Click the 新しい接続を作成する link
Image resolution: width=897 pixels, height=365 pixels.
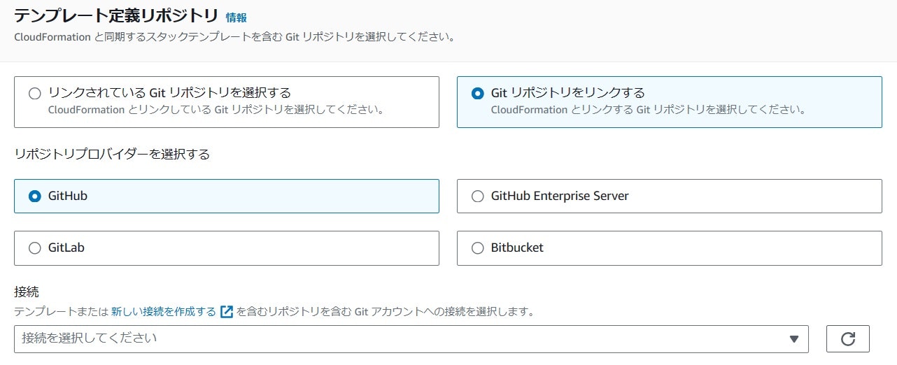164,312
